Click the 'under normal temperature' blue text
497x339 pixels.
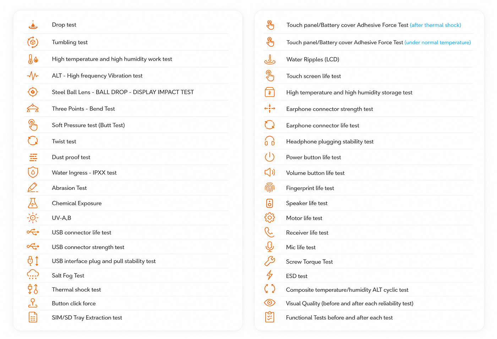438,43
